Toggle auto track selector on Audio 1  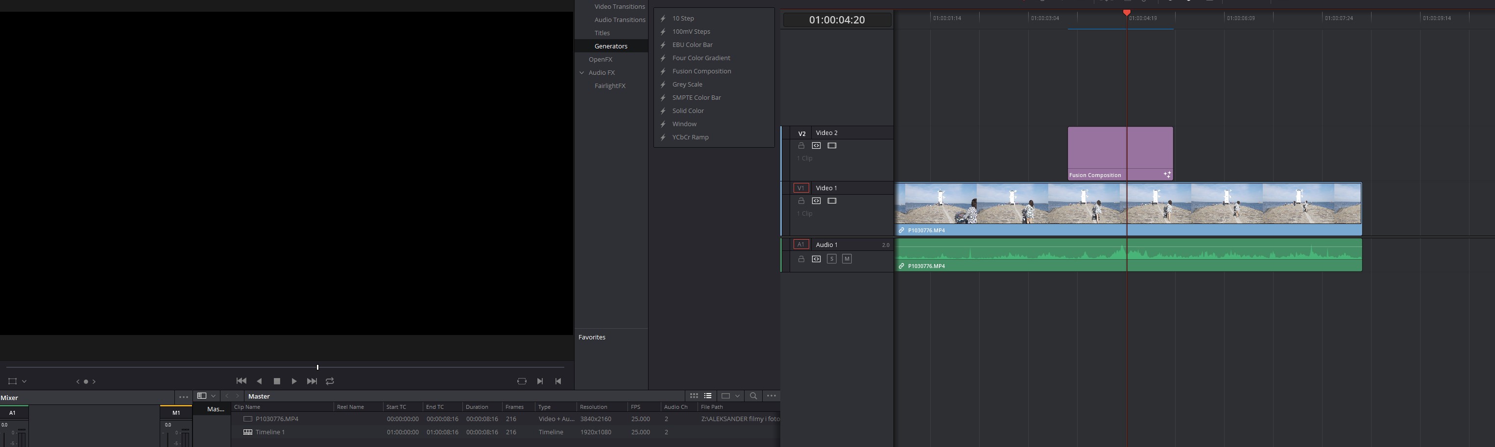click(x=816, y=259)
